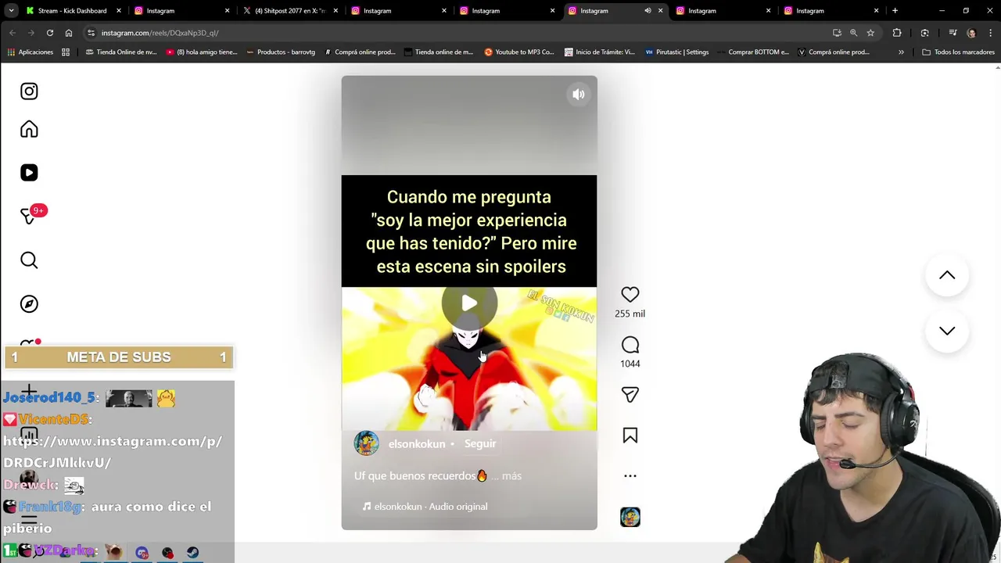Image resolution: width=1001 pixels, height=563 pixels.
Task: Show hidden bookmarks overflow chevron
Action: click(x=901, y=52)
